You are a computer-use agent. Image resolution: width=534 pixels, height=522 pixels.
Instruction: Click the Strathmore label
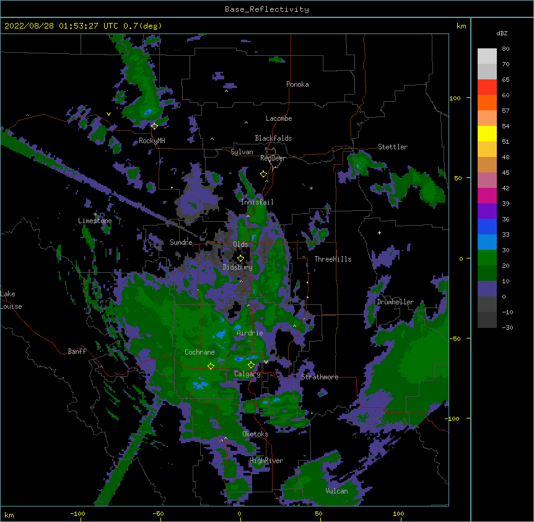tap(320, 377)
